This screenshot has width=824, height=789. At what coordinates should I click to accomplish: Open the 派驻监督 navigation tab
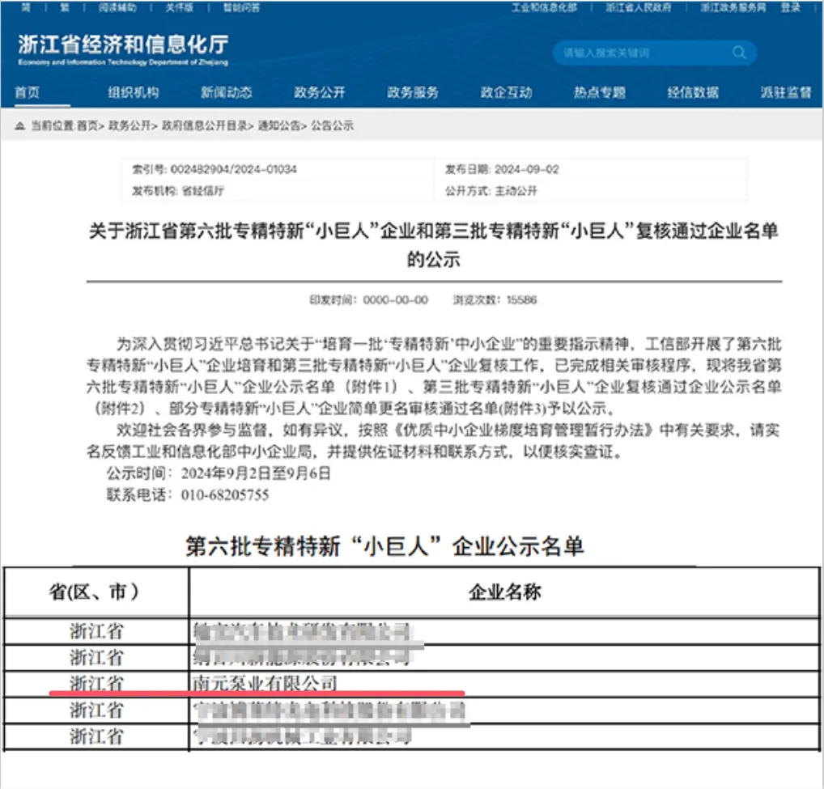click(786, 92)
